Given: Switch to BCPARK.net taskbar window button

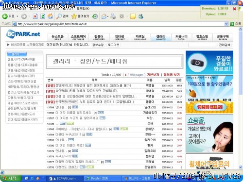Looking at the screenshot, I should pos(65,179).
